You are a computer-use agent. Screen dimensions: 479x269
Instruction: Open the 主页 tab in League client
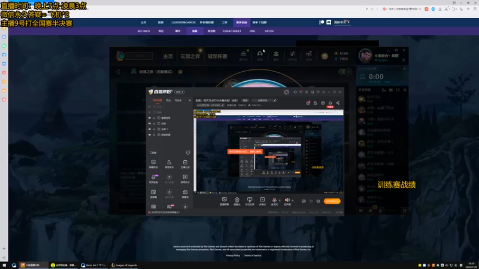(x=168, y=56)
